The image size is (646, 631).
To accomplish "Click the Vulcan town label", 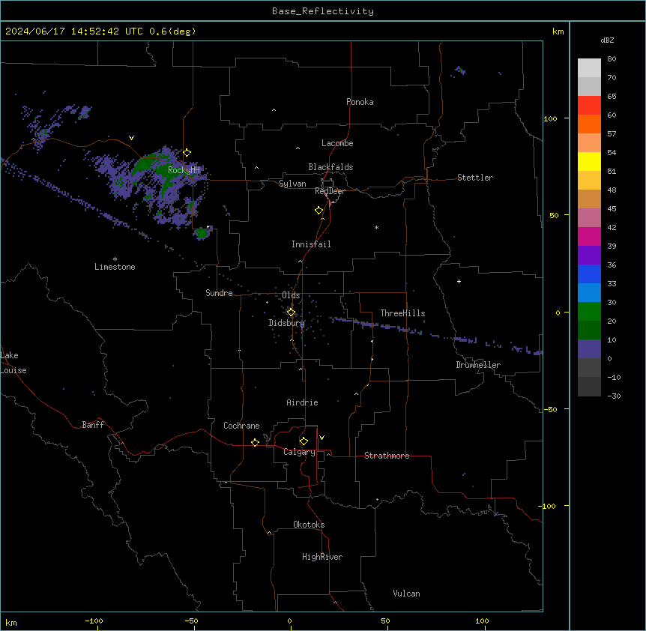I will tap(407, 594).
